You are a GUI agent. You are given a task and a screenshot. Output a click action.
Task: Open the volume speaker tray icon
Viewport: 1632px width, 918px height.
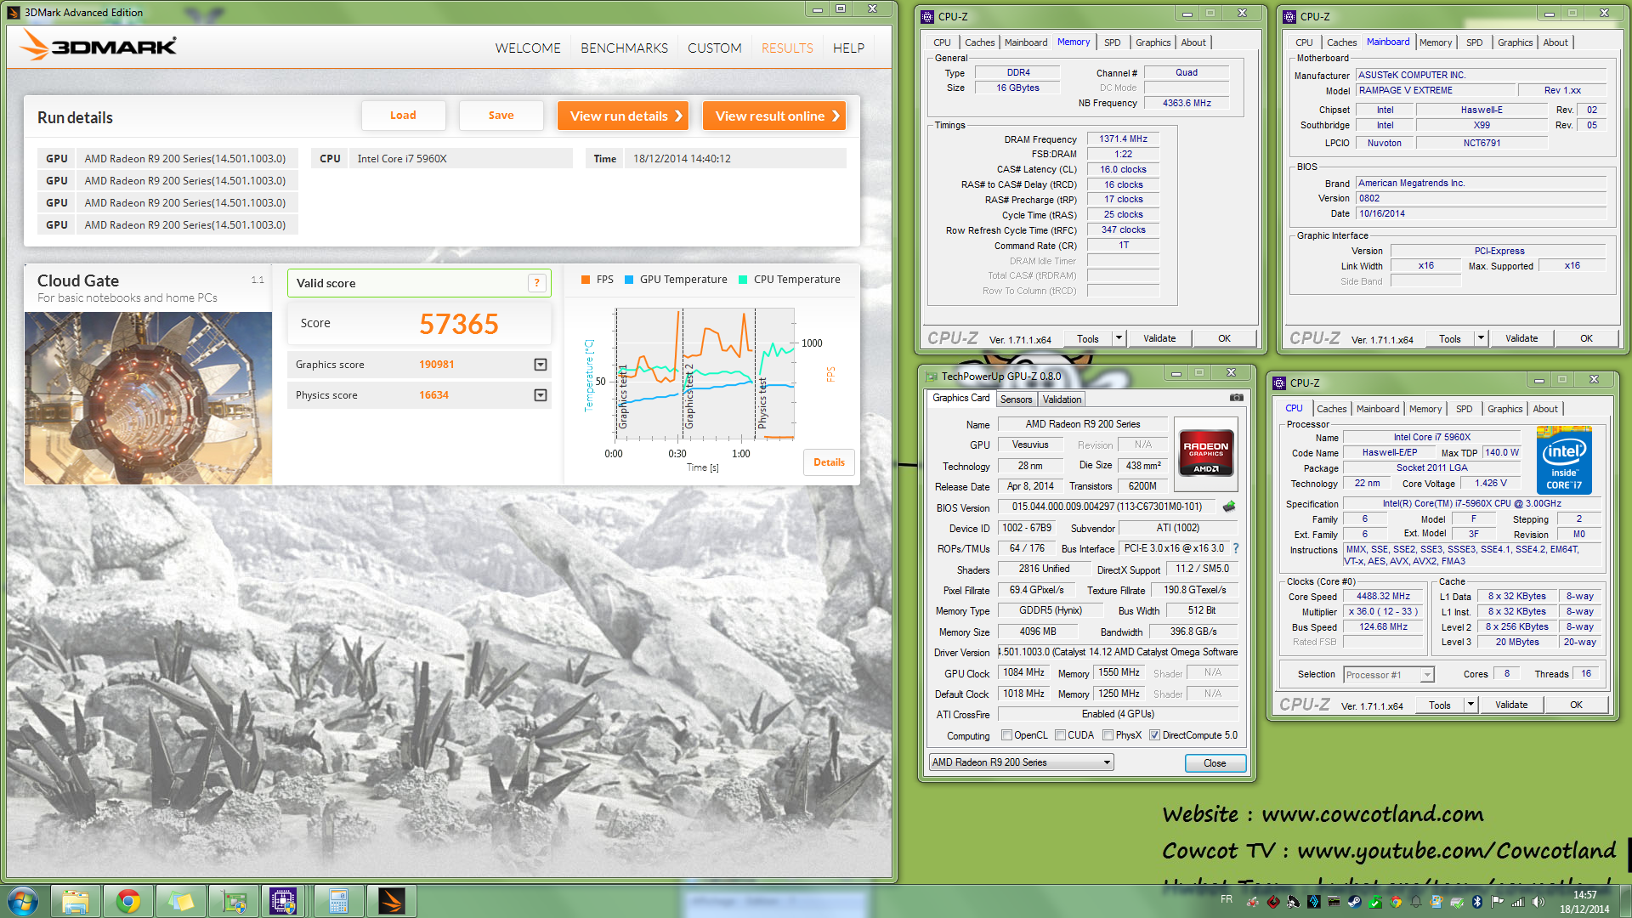[x=1538, y=902]
